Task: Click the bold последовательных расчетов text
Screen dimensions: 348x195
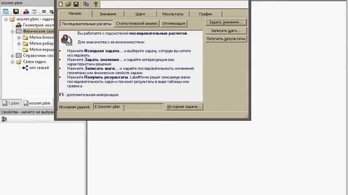Action: pyautogui.click(x=158, y=34)
